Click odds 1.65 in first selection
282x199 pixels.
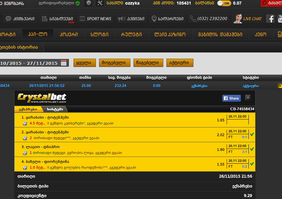pyautogui.click(x=220, y=120)
